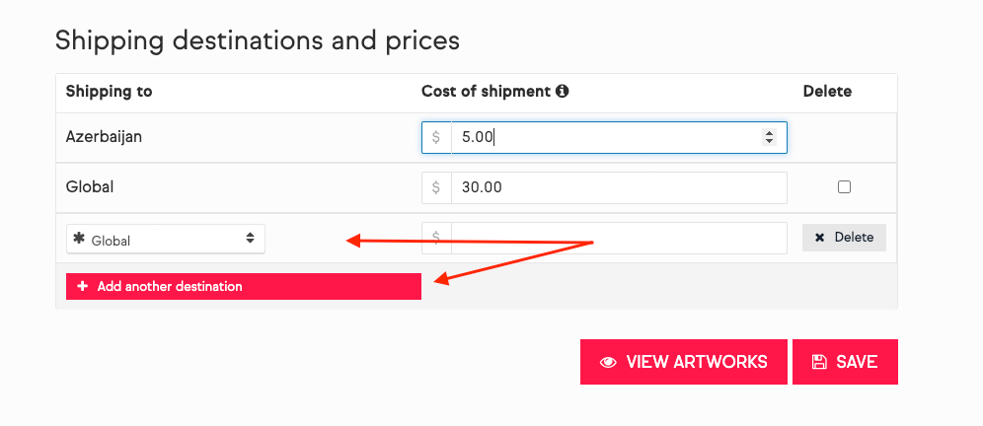This screenshot has height=426, width=983.
Task: Click the empty cost field in the new row
Action: pyautogui.click(x=618, y=238)
